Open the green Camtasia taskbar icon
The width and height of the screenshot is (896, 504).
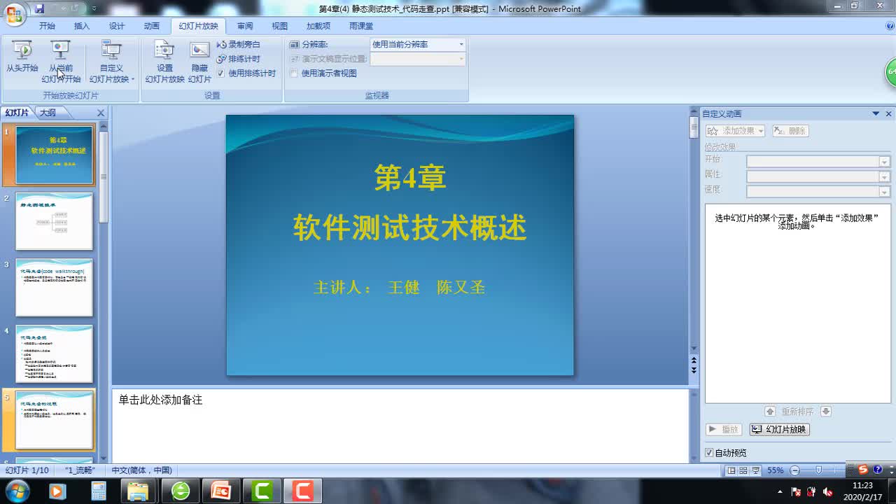pos(262,491)
